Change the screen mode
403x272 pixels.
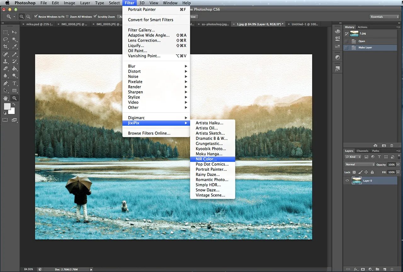tap(14, 120)
